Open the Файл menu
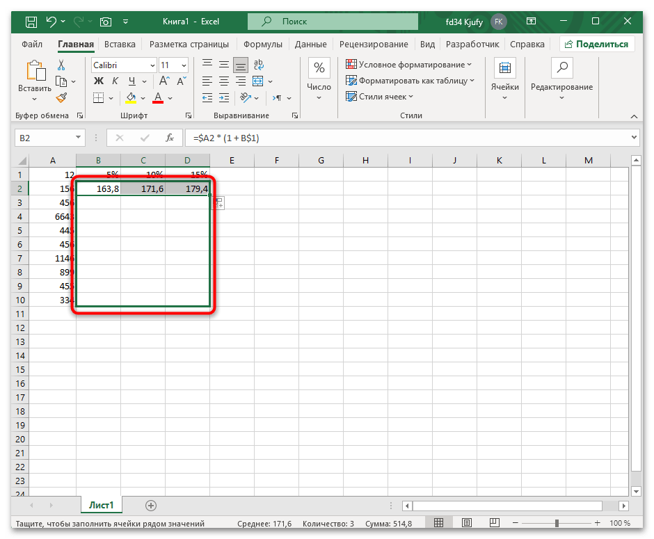Image resolution: width=654 pixels, height=539 pixels. (x=32, y=45)
